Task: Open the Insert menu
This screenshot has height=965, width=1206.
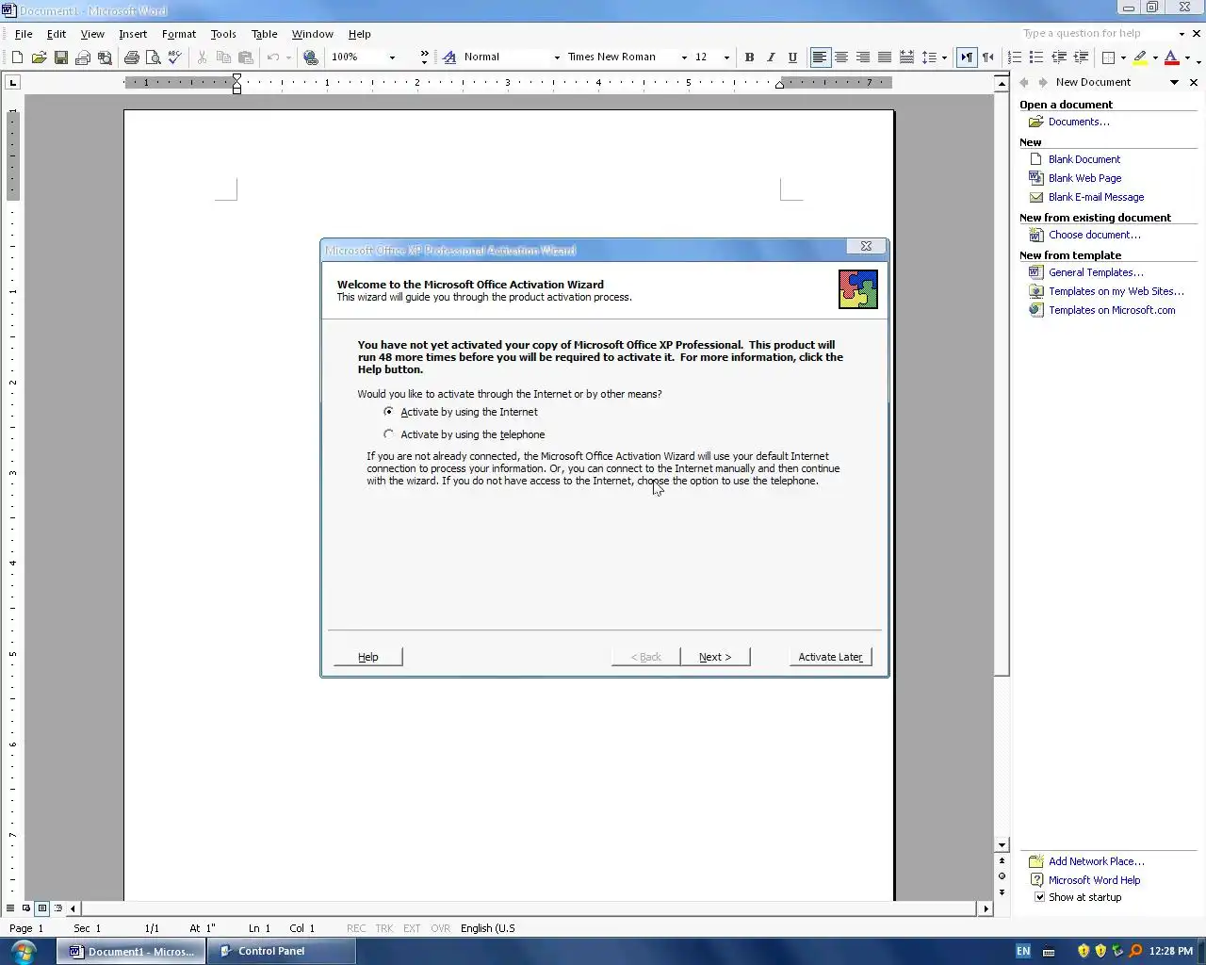Action: pyautogui.click(x=133, y=34)
